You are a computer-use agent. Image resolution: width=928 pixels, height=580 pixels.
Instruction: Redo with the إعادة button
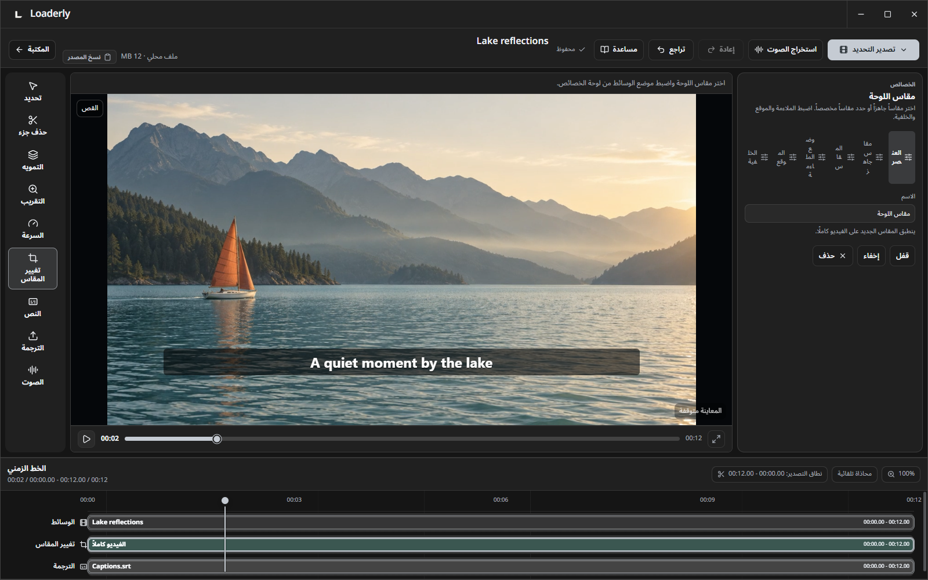pos(721,49)
